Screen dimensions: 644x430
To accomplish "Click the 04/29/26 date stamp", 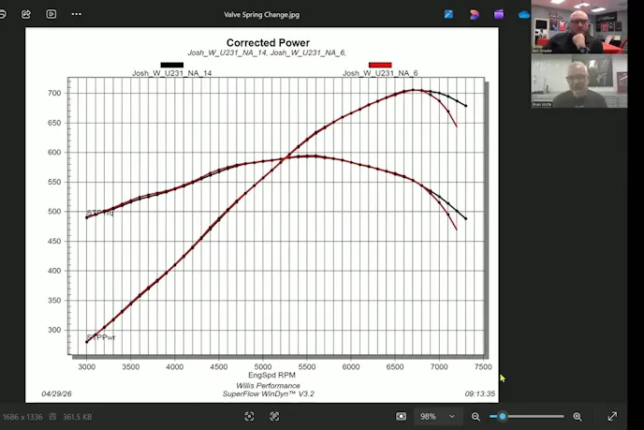I will [57, 393].
